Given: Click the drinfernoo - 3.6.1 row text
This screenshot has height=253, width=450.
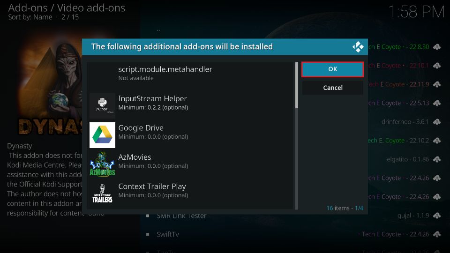Looking at the screenshot, I should click(x=405, y=122).
